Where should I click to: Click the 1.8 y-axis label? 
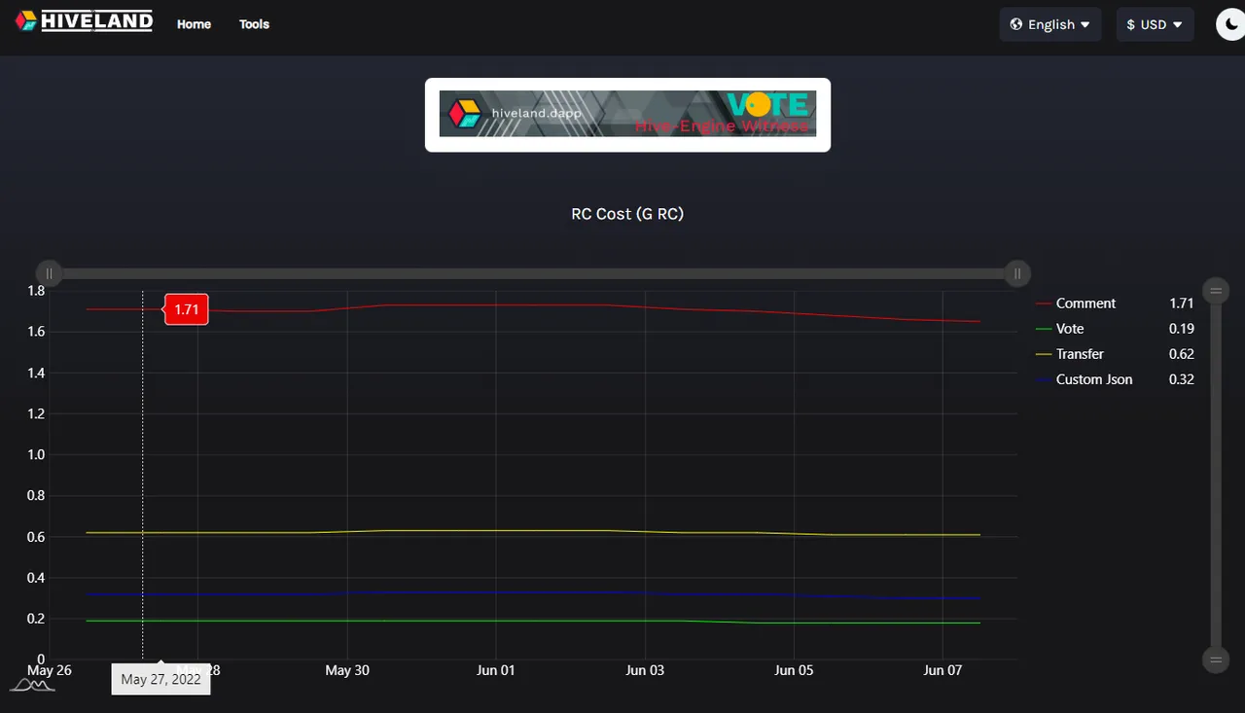[x=36, y=291]
